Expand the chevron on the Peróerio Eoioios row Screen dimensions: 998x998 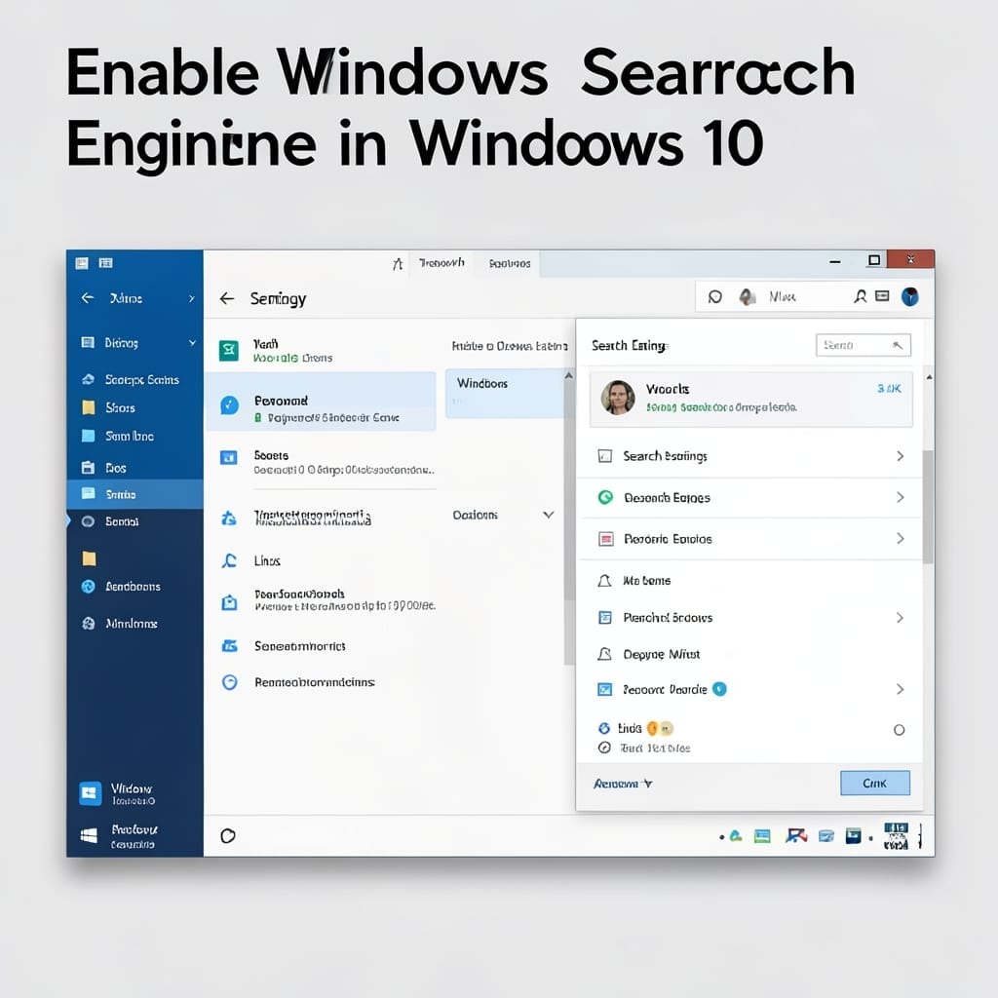point(900,538)
